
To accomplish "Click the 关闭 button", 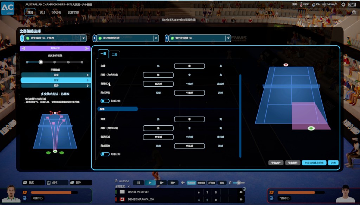I will [333, 163].
